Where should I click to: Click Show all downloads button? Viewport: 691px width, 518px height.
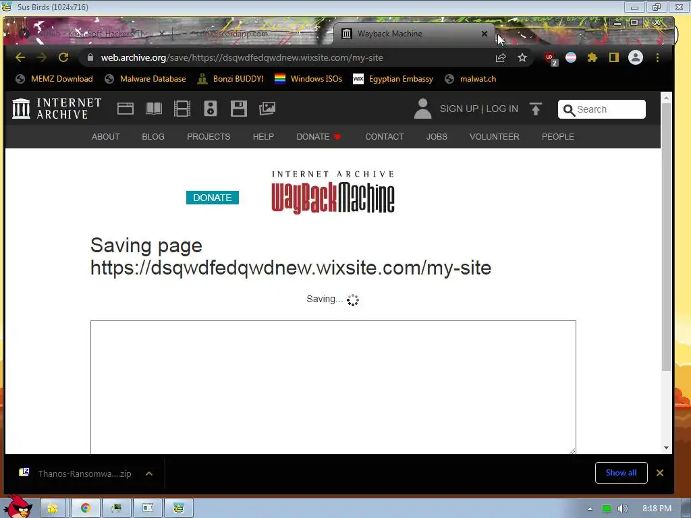tap(621, 473)
